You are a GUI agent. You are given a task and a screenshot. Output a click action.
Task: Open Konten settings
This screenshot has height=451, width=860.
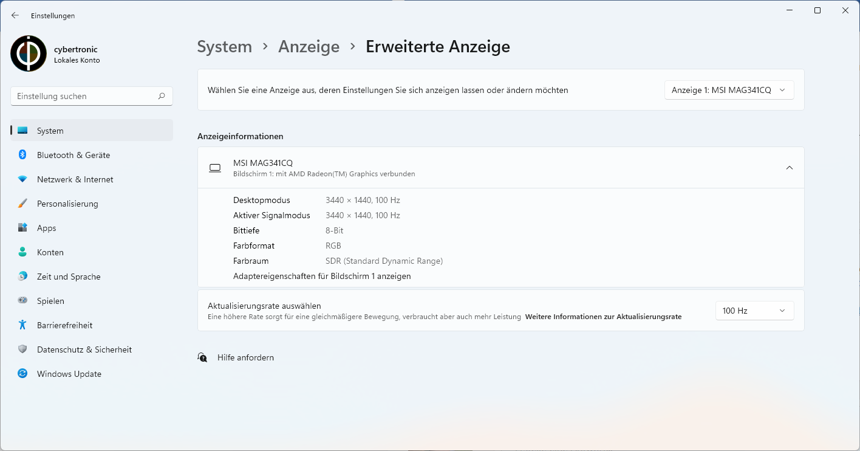point(92,252)
